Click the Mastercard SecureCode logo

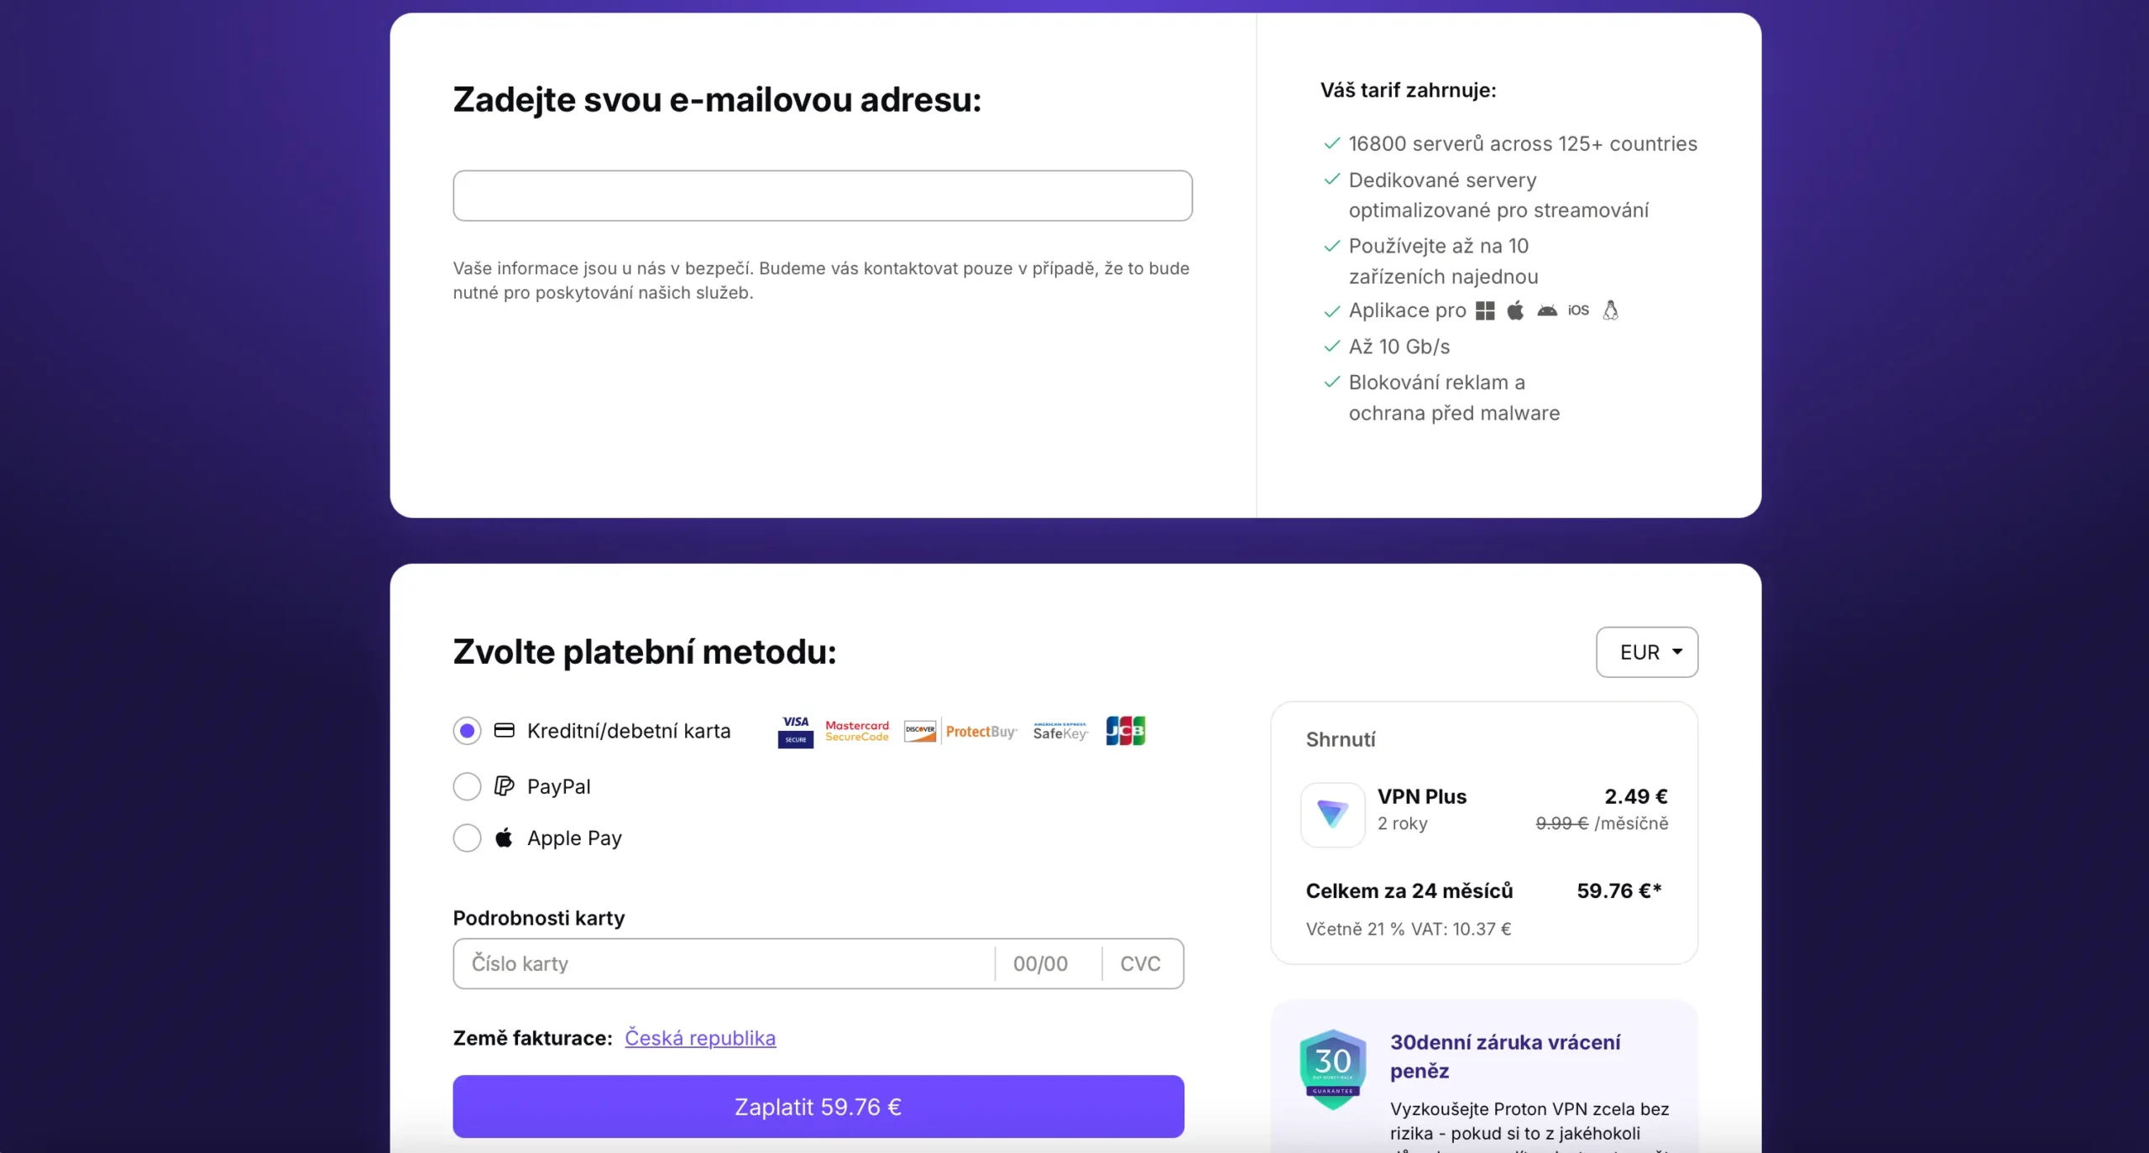pos(856,731)
